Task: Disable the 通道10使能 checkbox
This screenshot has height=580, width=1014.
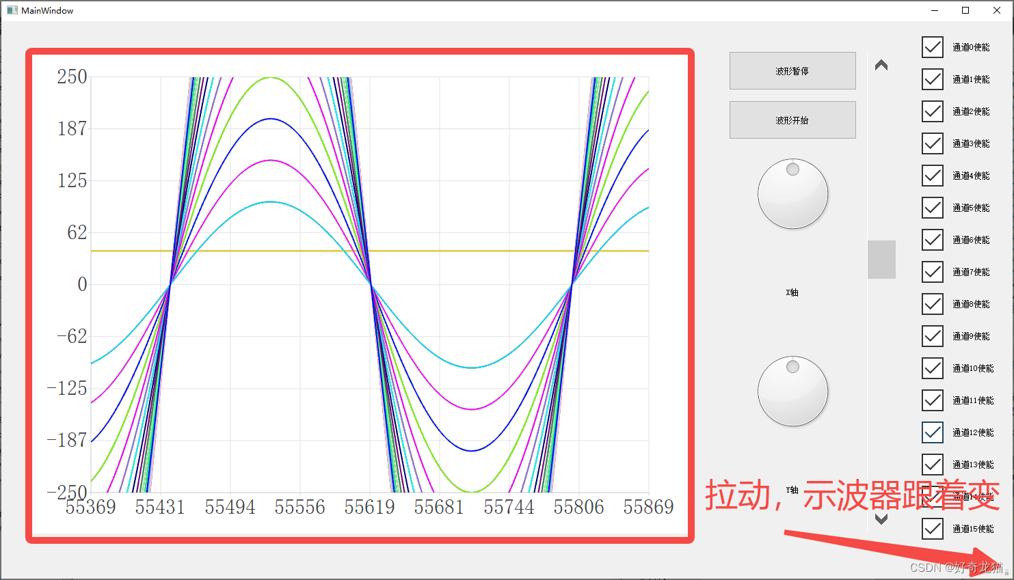Action: coord(933,368)
